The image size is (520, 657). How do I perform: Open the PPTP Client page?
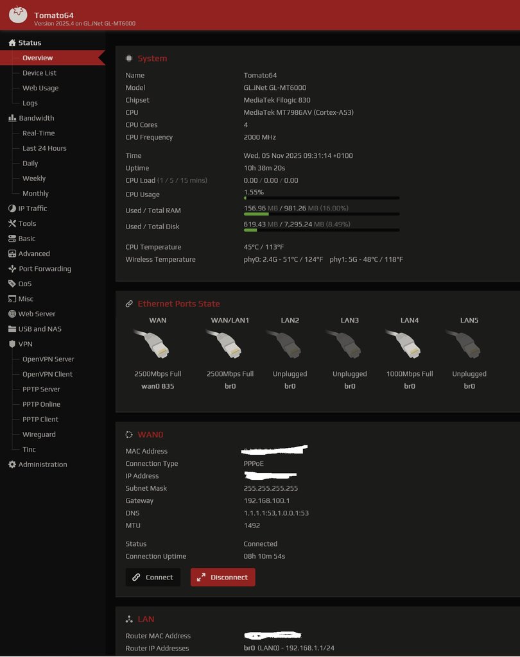(x=40, y=419)
